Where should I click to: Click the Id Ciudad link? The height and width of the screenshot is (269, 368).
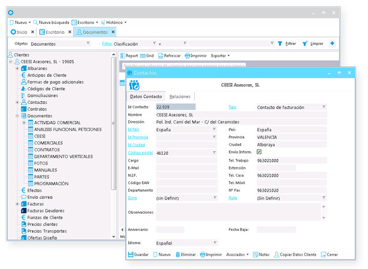136,145
